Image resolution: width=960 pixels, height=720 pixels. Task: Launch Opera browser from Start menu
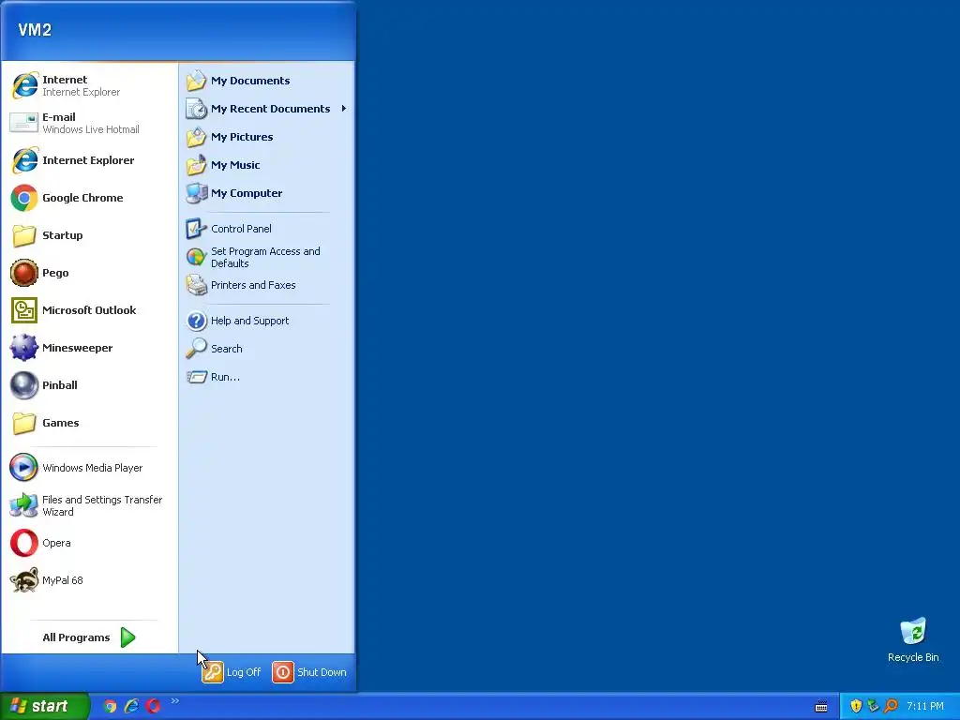click(89, 543)
